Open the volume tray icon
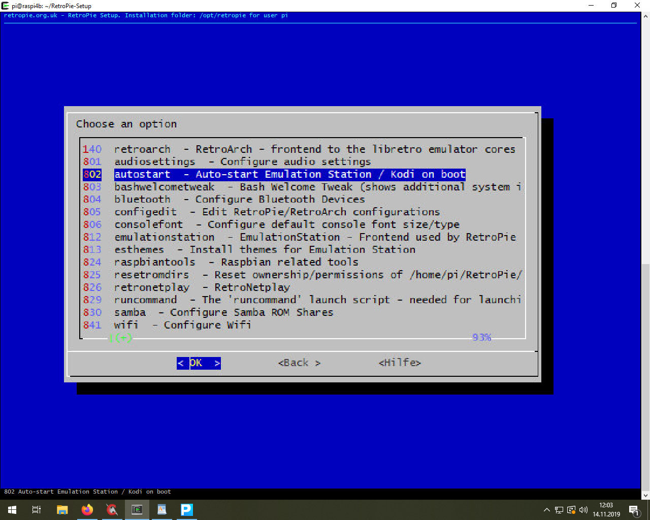Viewport: 650px width, 520px height. (x=583, y=510)
